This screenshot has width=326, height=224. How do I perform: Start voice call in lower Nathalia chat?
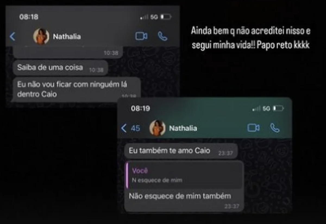tap(275, 128)
